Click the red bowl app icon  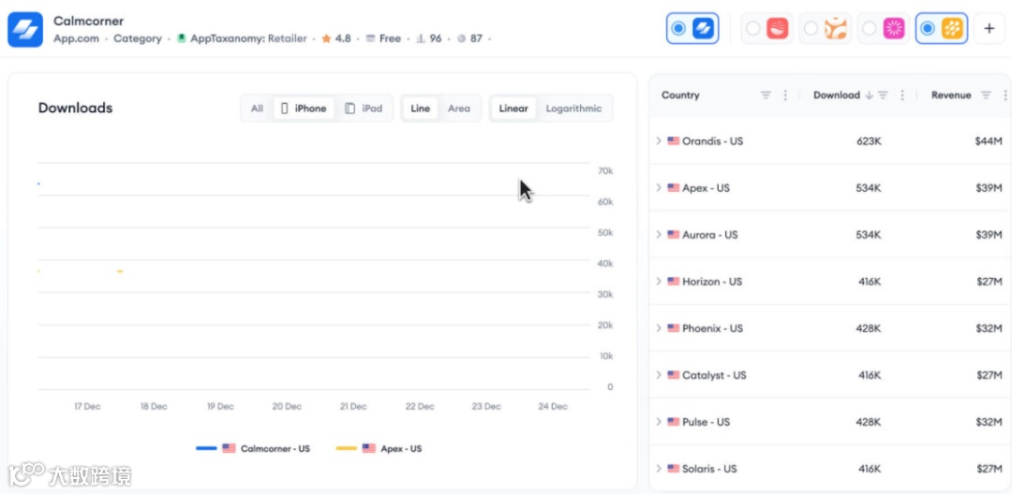pos(777,28)
